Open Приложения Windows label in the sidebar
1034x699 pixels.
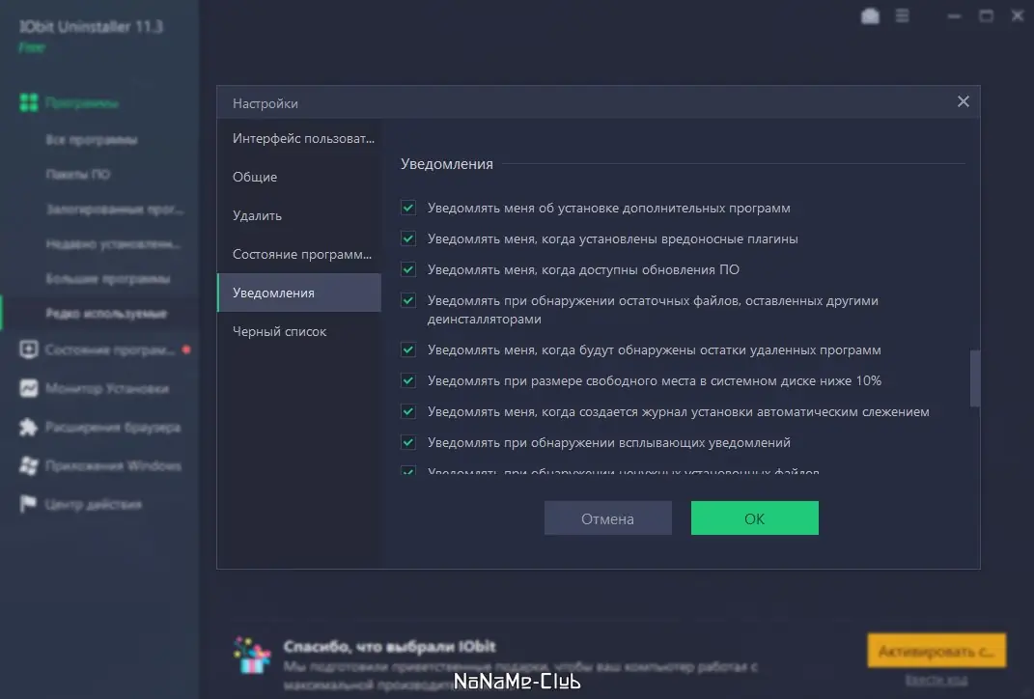click(113, 465)
